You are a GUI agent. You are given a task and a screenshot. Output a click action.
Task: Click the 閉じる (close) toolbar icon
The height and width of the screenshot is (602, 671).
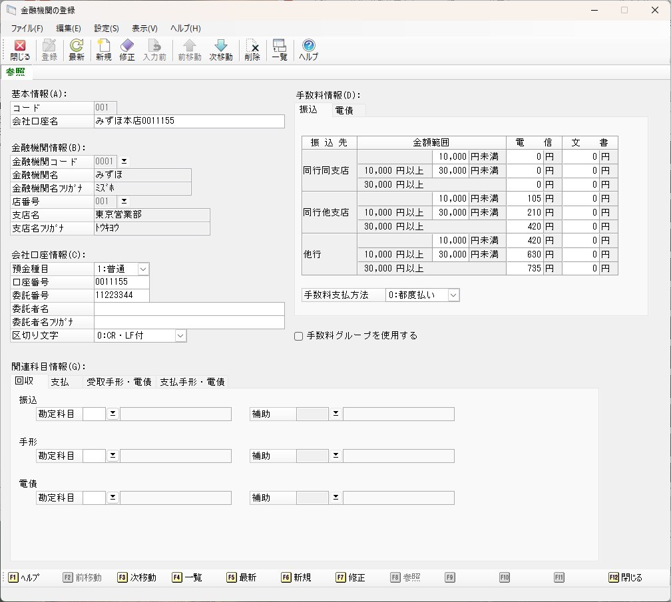[x=20, y=50]
